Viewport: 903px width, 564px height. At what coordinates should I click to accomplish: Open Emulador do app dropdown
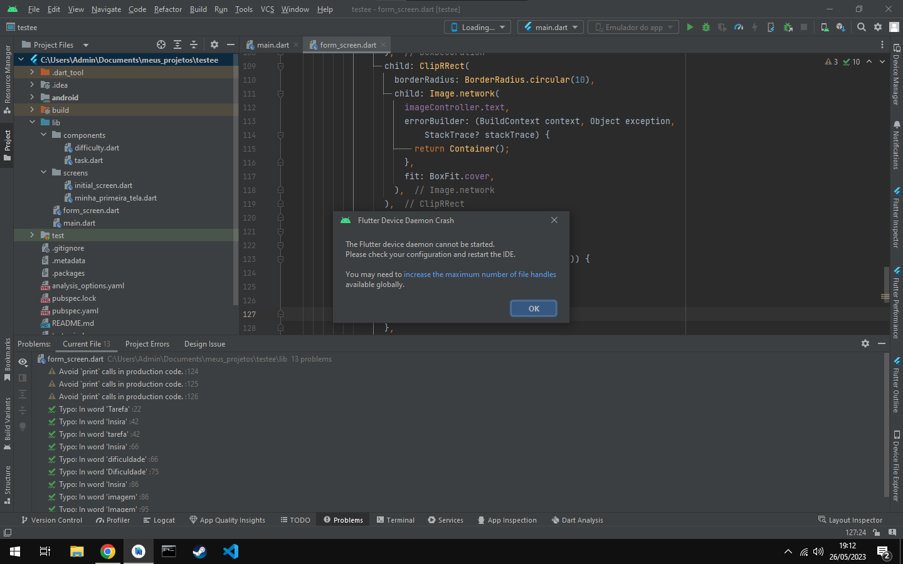[x=633, y=27]
